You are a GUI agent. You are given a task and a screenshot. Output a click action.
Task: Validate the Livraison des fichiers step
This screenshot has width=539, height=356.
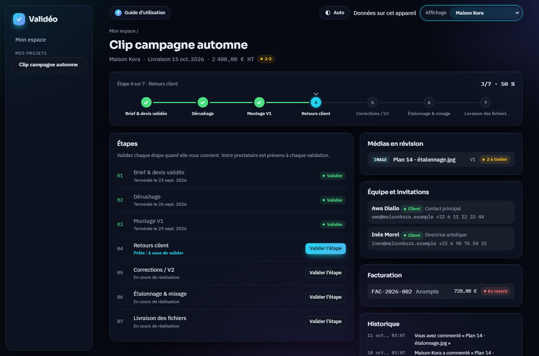pyautogui.click(x=326, y=322)
